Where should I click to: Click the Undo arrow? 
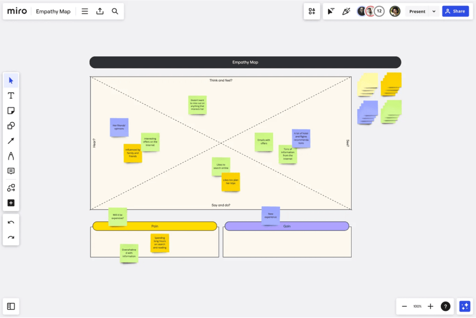coord(11,222)
